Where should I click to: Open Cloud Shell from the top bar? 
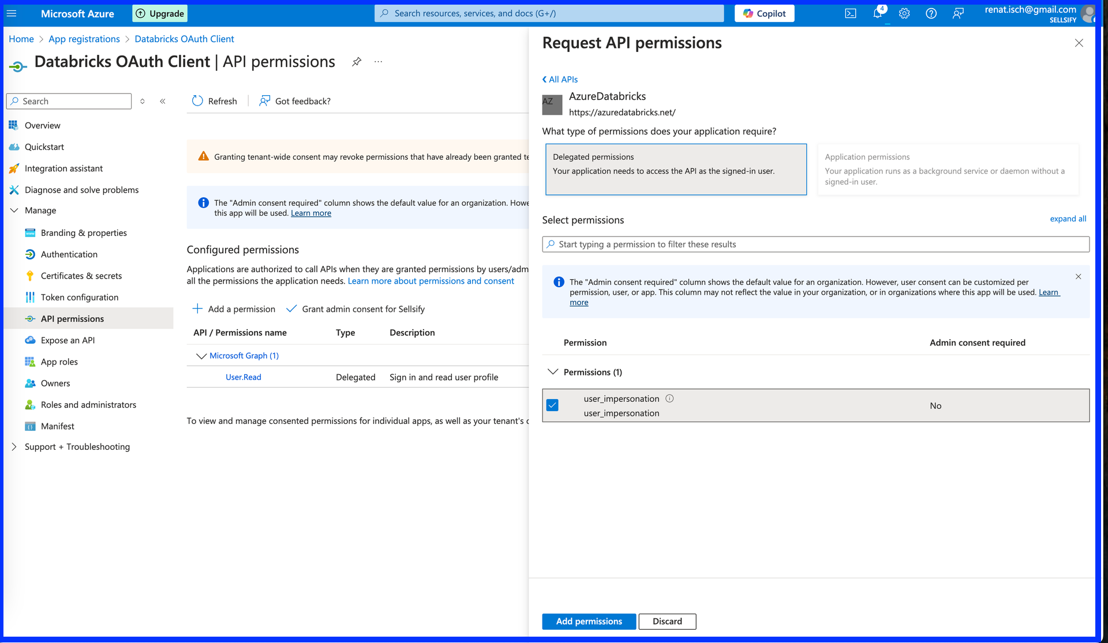coord(850,13)
